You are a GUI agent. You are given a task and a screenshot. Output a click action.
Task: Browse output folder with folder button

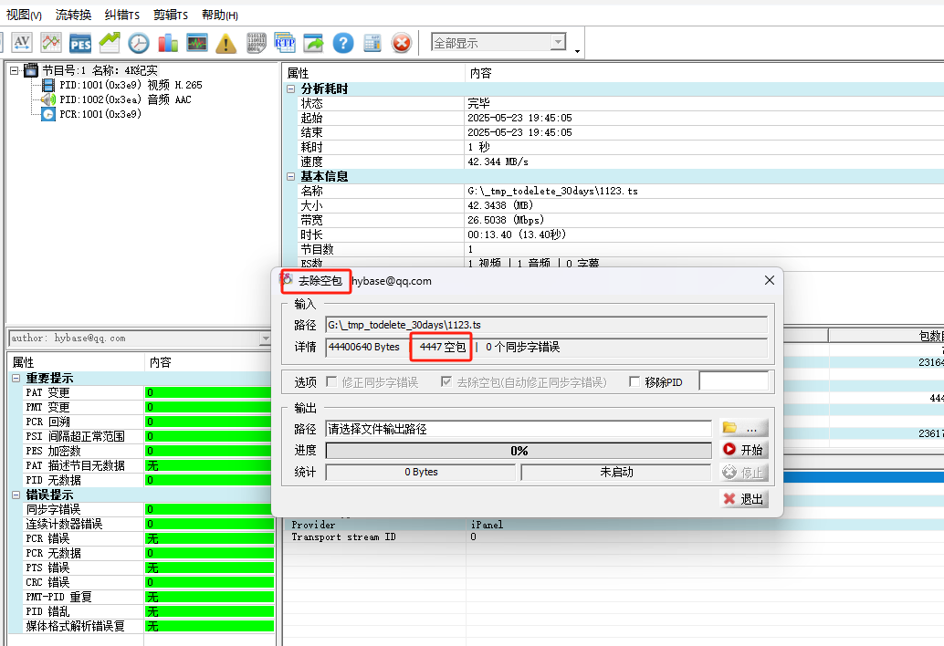click(x=743, y=428)
